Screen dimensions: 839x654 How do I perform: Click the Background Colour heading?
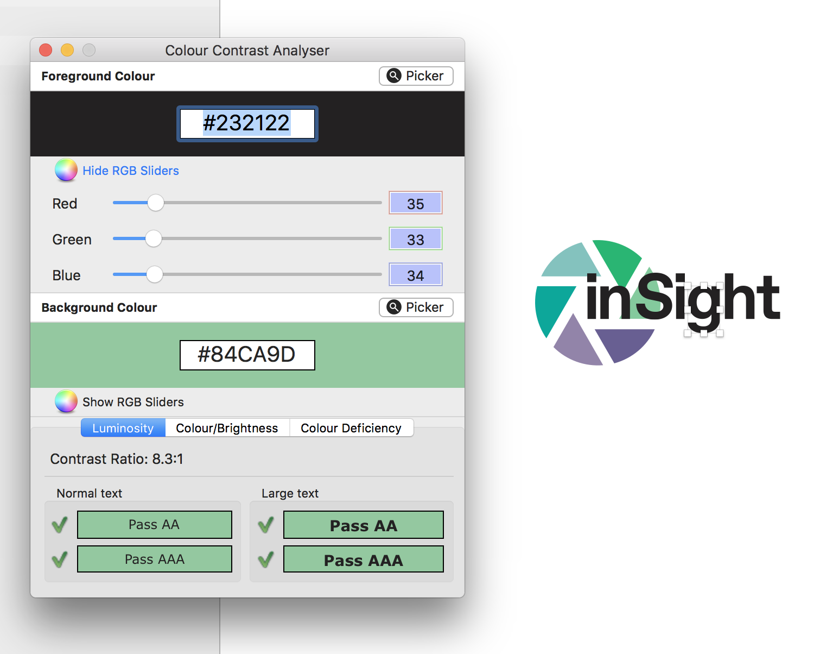pyautogui.click(x=99, y=307)
